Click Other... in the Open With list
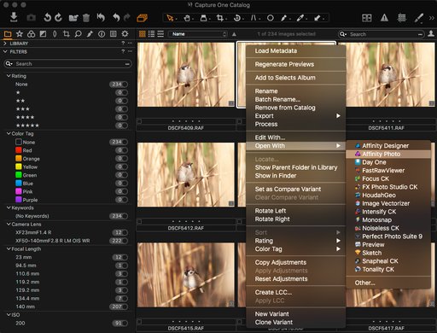This screenshot has width=437, height=333. (x=364, y=283)
